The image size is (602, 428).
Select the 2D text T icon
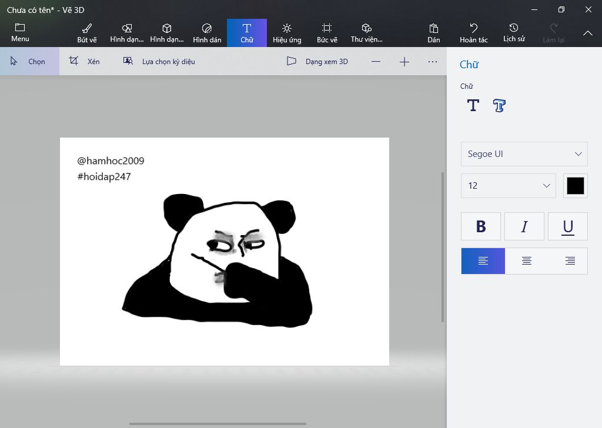coord(473,105)
